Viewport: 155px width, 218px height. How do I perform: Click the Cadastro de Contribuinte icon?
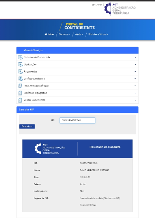click(20, 57)
